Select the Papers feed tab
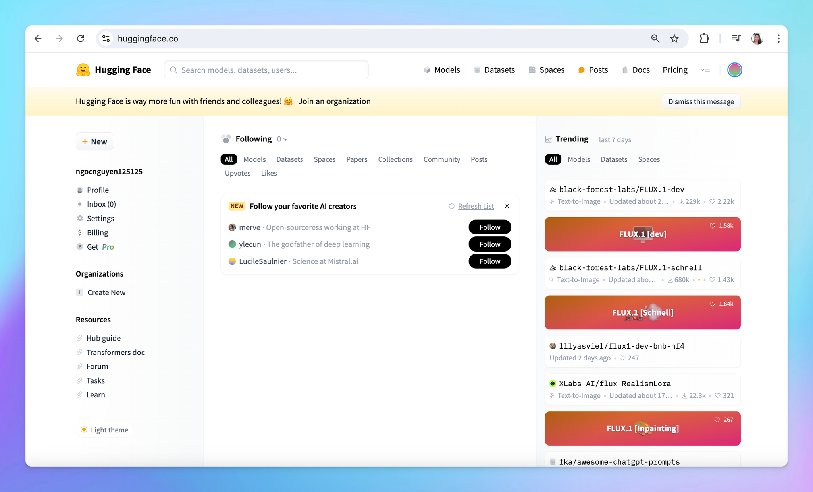The width and height of the screenshot is (813, 492). [356, 159]
